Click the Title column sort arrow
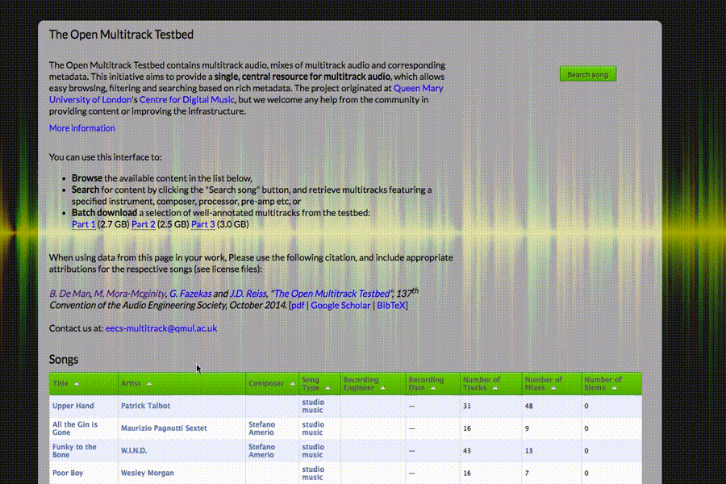 [x=77, y=384]
